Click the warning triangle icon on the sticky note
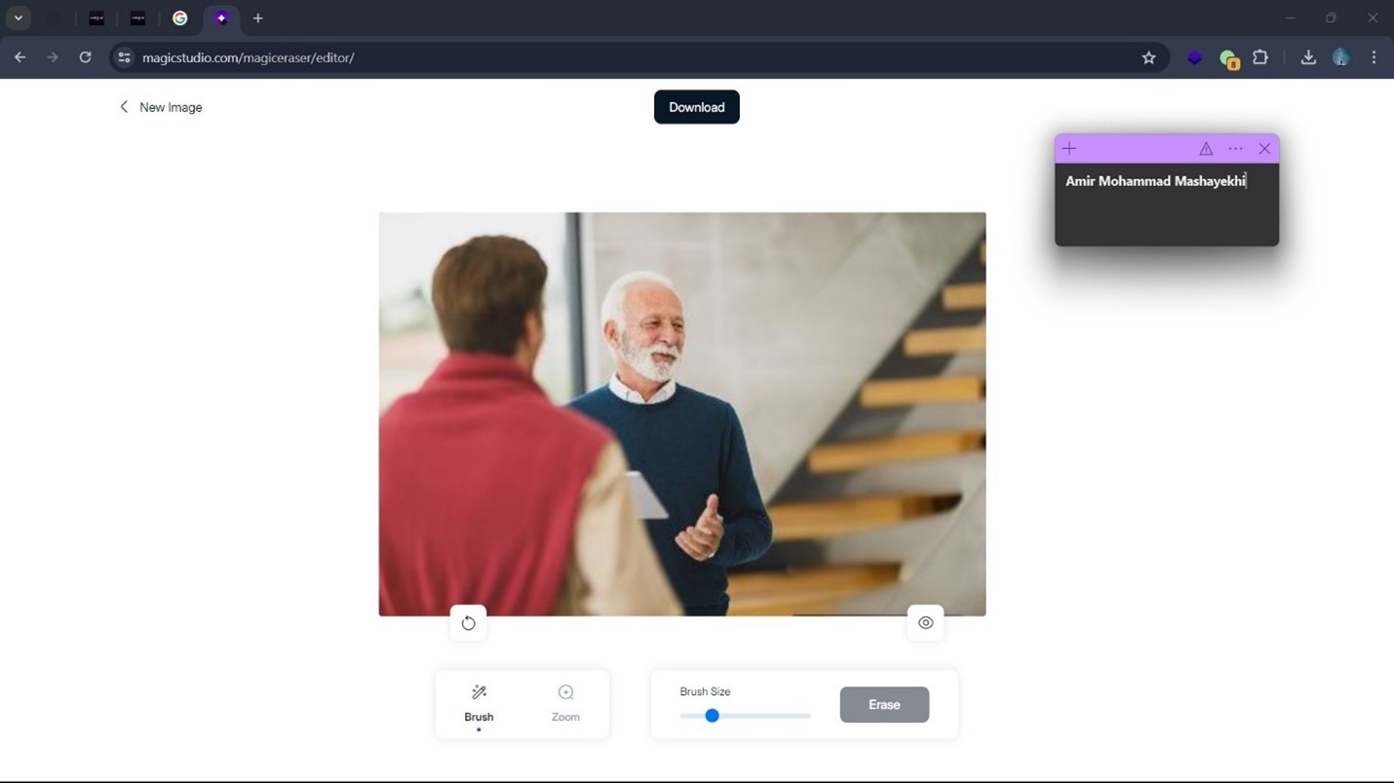 point(1206,149)
